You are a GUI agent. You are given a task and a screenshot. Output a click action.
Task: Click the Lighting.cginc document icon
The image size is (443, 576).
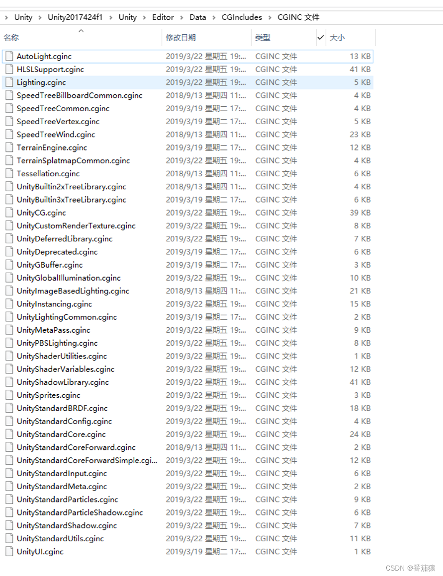[9, 82]
